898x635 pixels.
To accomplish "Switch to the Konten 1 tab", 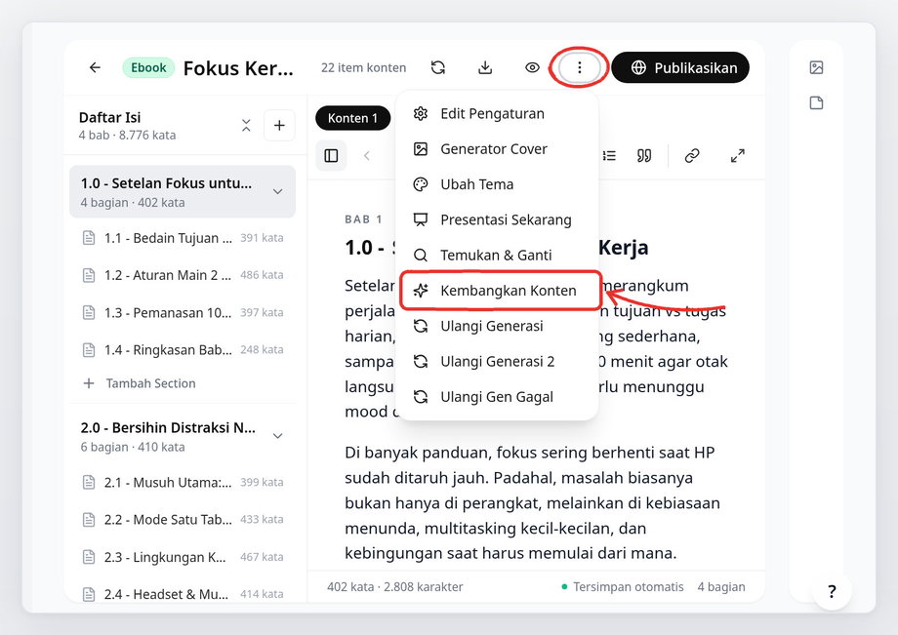I will [x=352, y=118].
